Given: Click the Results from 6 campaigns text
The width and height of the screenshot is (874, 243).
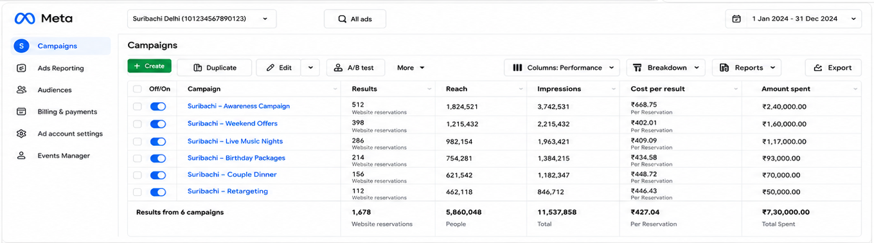Looking at the screenshot, I should point(180,212).
